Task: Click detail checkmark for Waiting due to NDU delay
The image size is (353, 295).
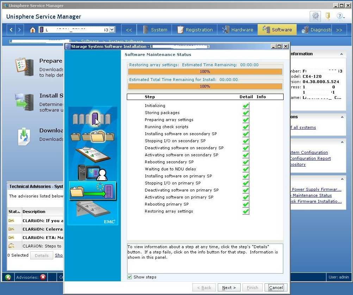Action: 246,169
